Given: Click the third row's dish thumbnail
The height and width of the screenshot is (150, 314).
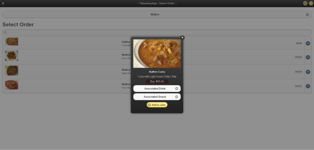Looking at the screenshot, I should (x=12, y=71).
